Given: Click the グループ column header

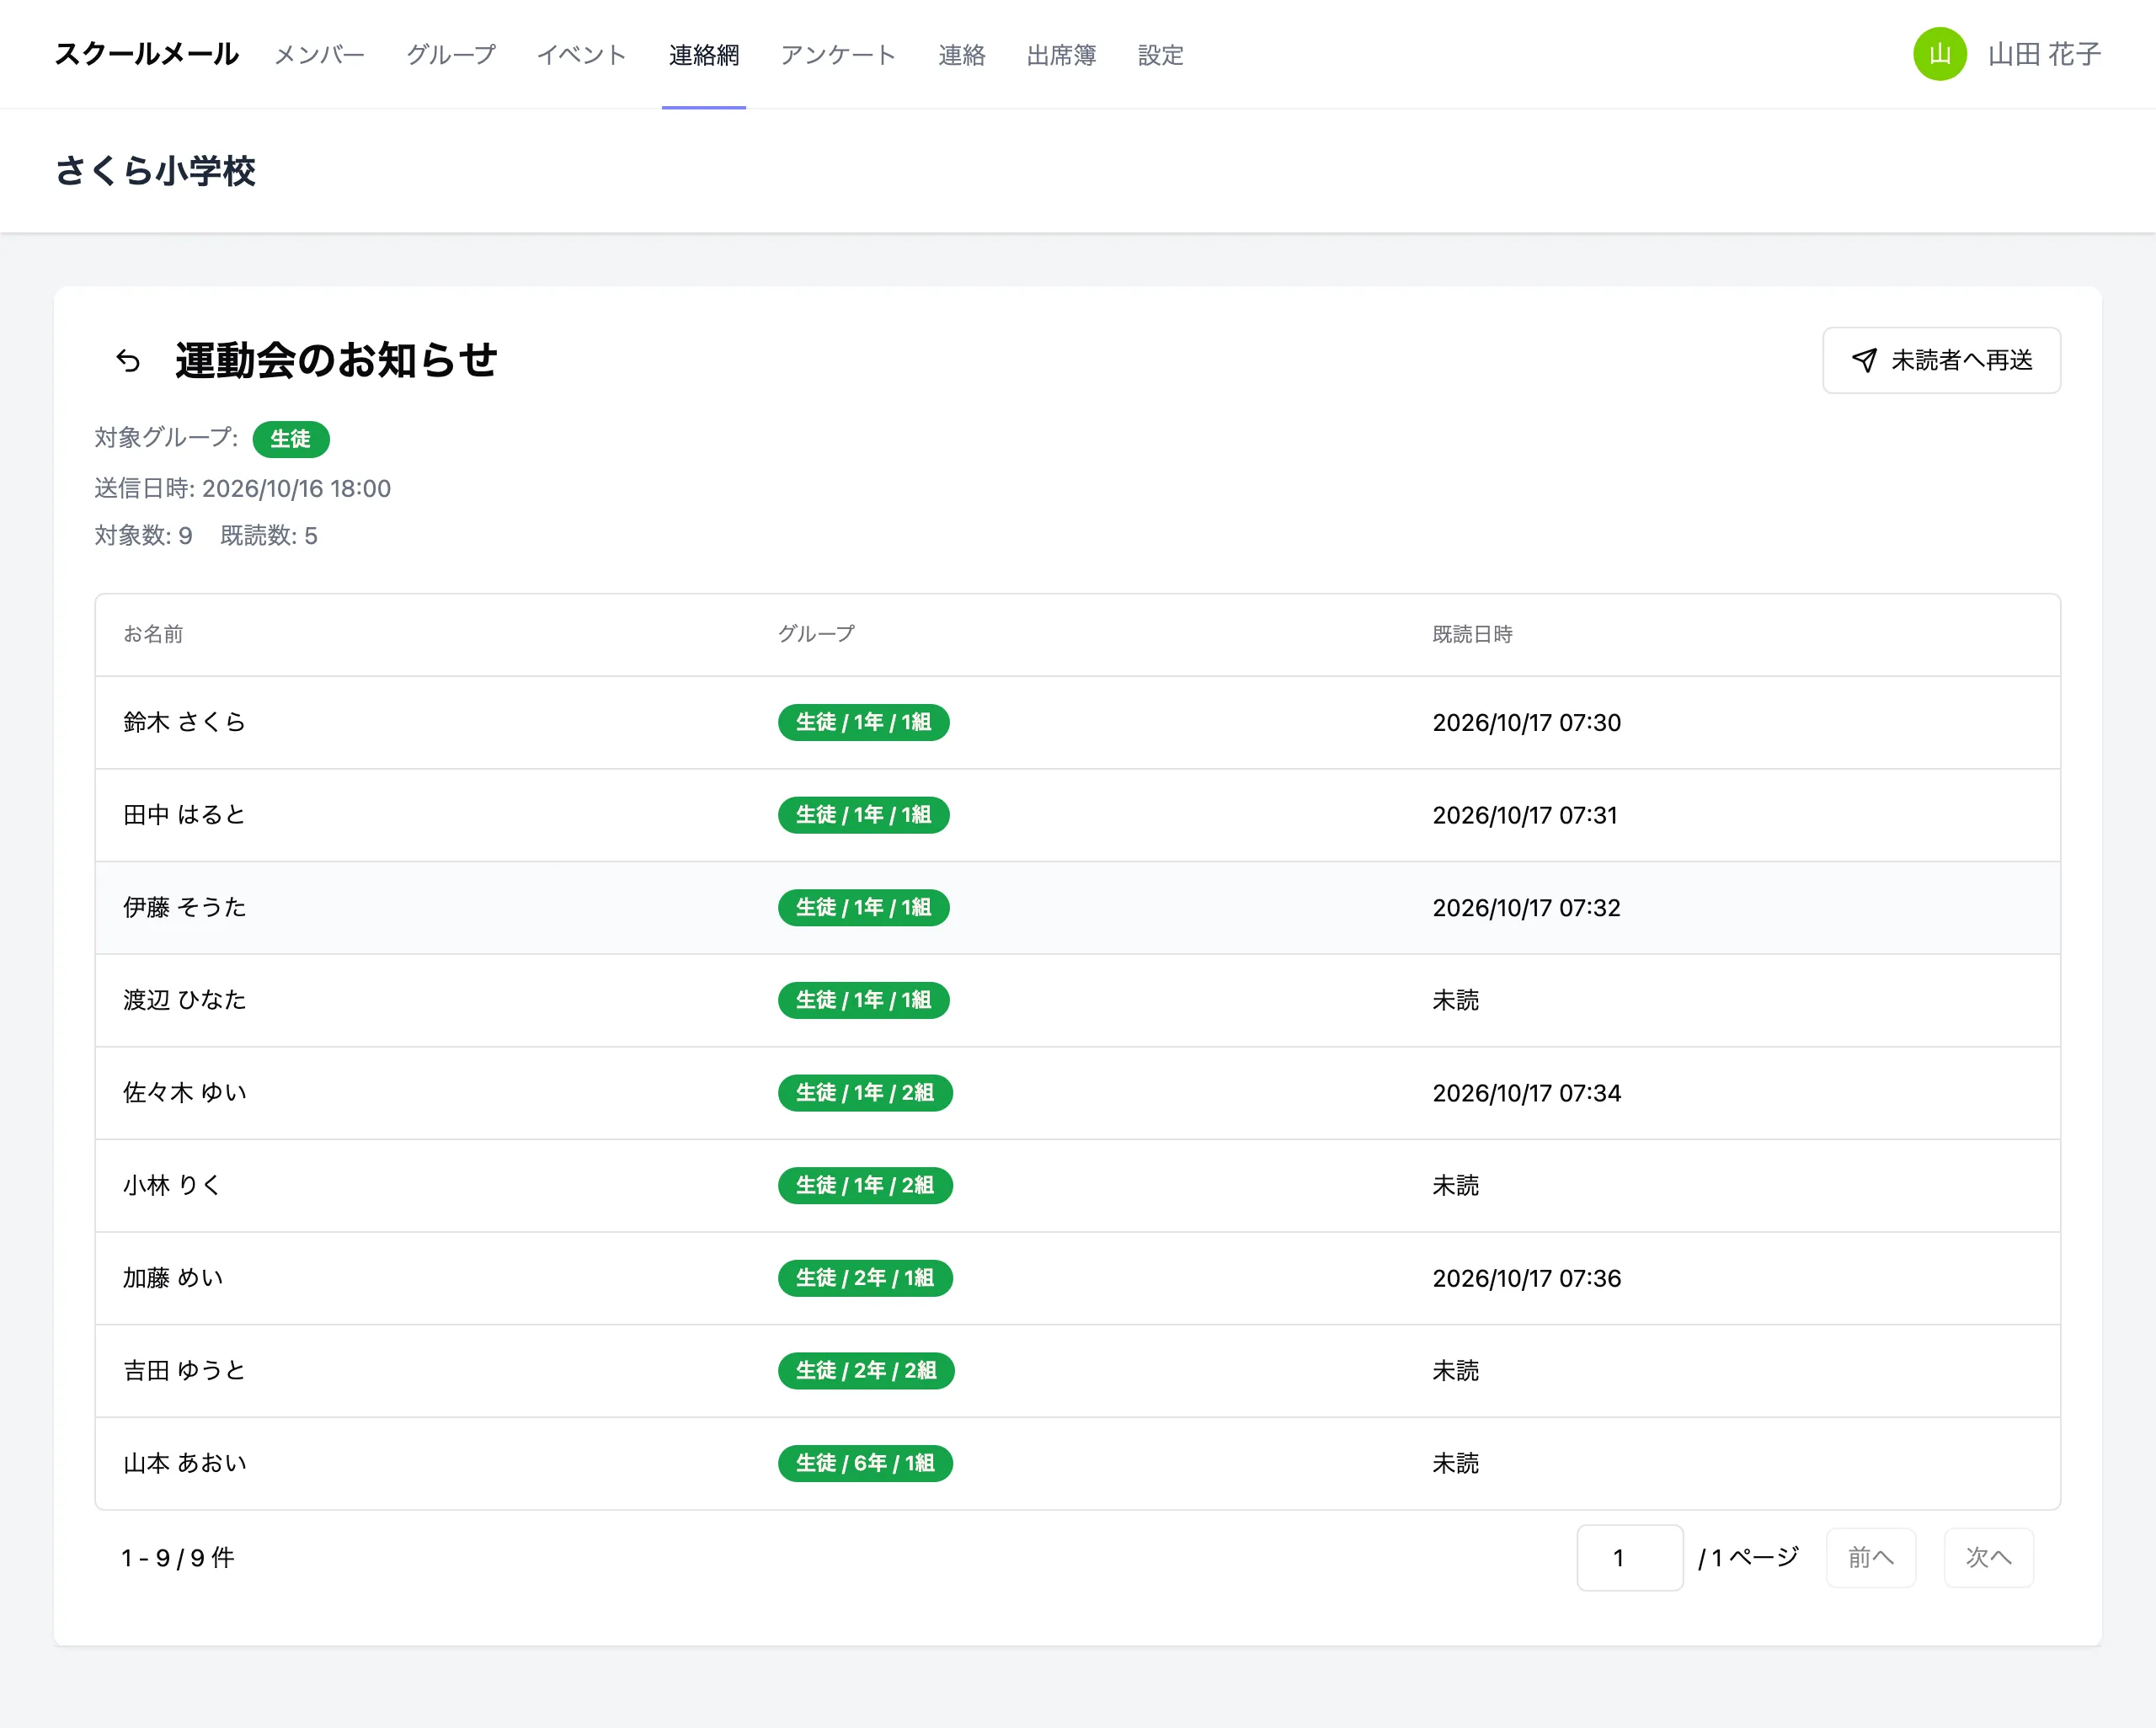Looking at the screenshot, I should (x=816, y=634).
